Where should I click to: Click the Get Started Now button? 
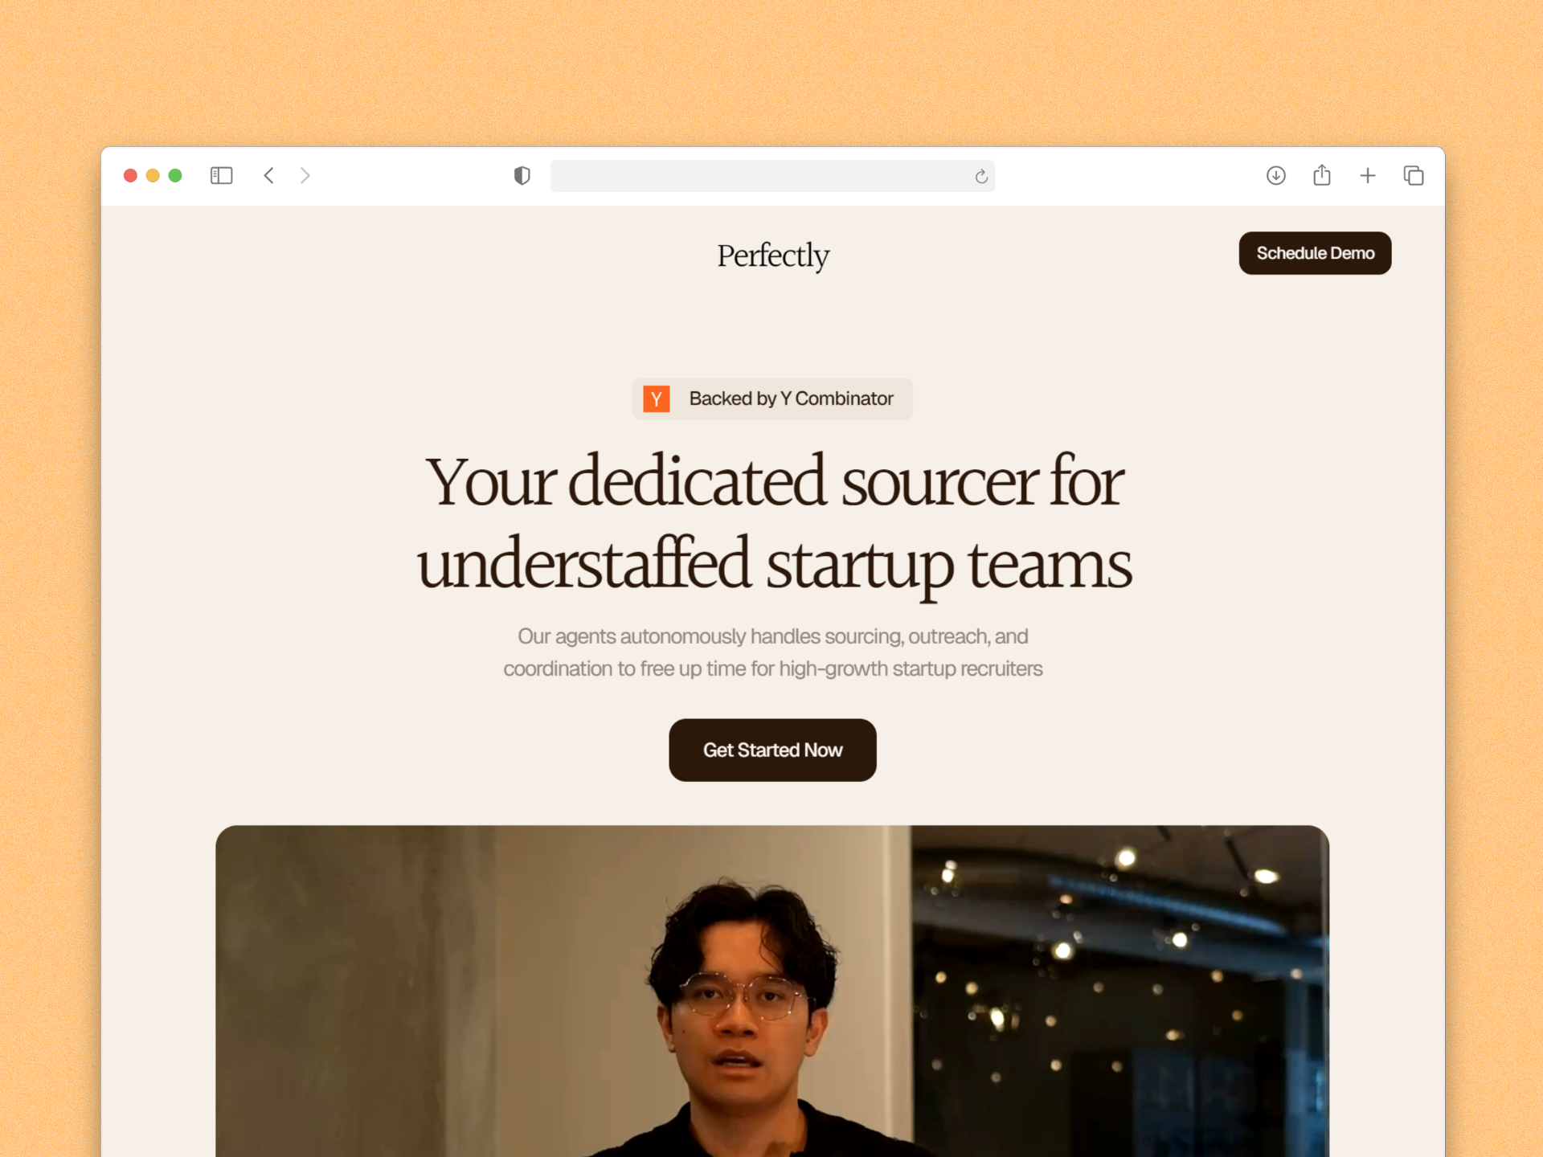[x=772, y=750]
